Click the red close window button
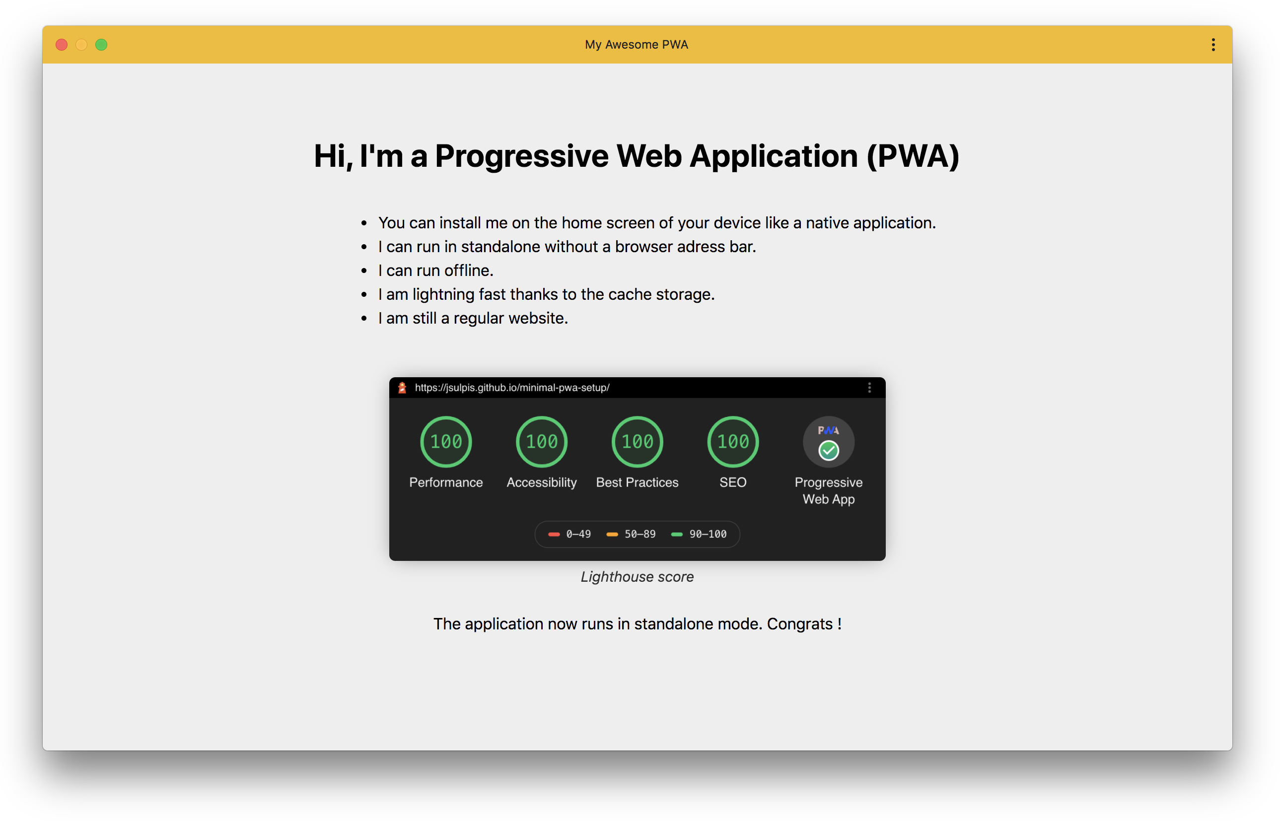The image size is (1280, 821). coord(62,45)
